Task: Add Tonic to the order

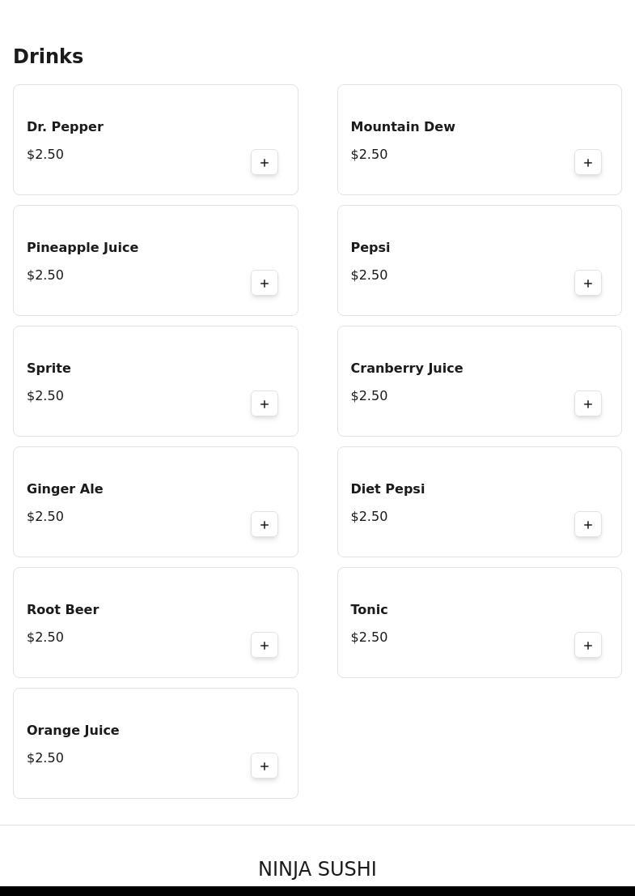Action: click(588, 646)
